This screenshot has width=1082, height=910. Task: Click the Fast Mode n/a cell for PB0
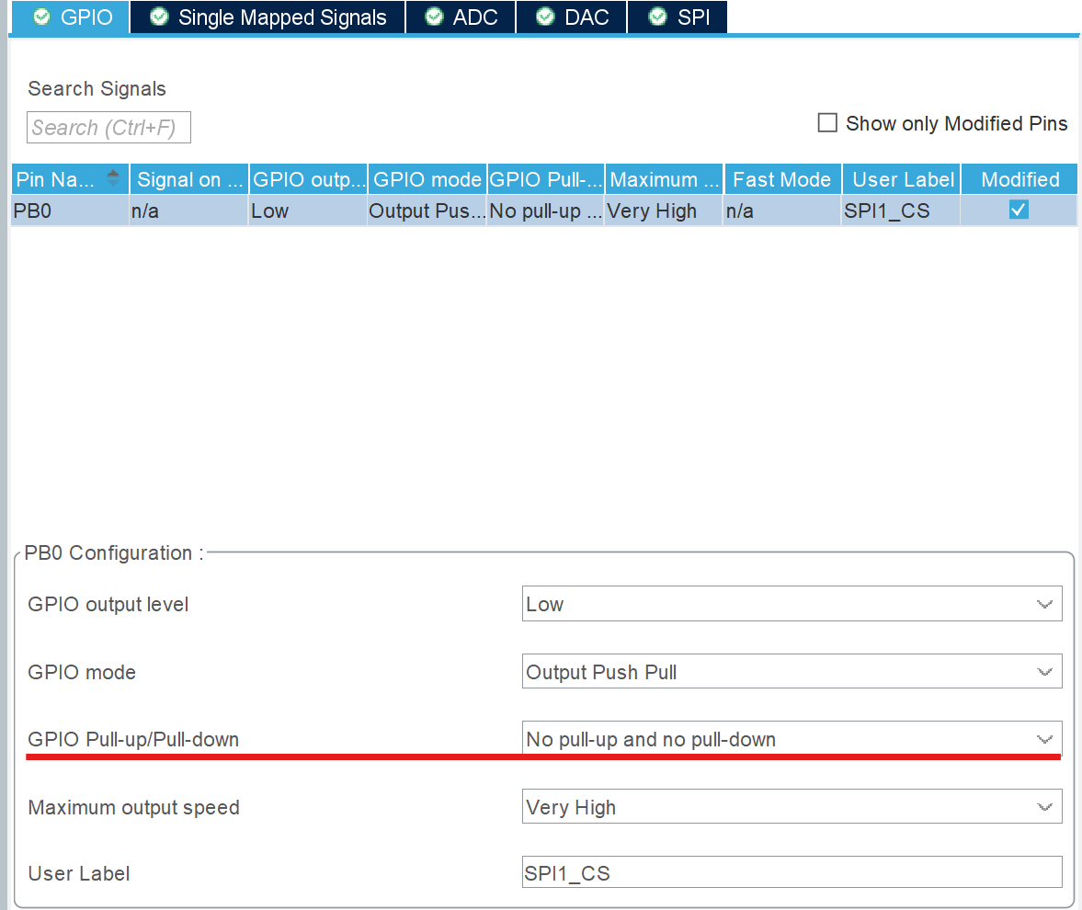pyautogui.click(x=783, y=210)
